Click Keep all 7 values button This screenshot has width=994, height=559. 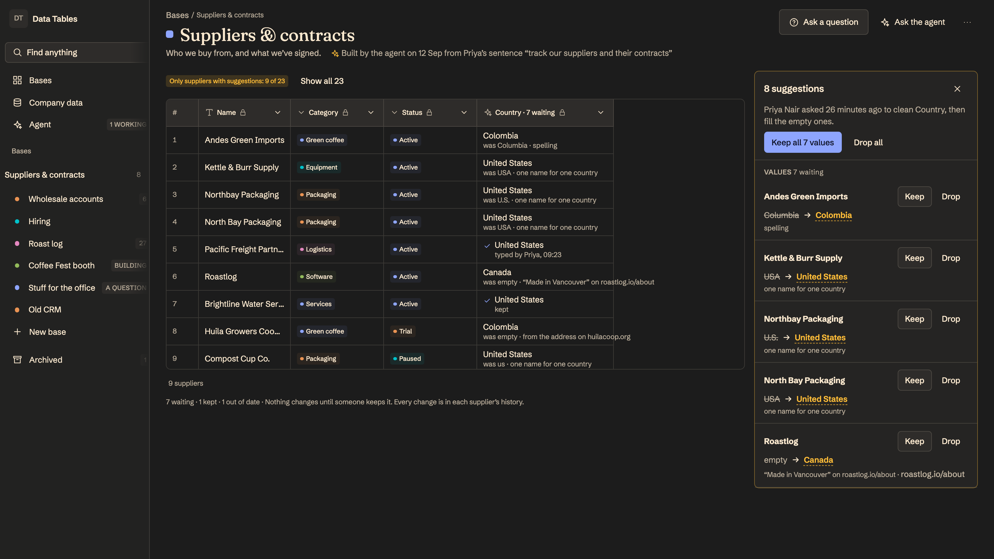(x=803, y=142)
